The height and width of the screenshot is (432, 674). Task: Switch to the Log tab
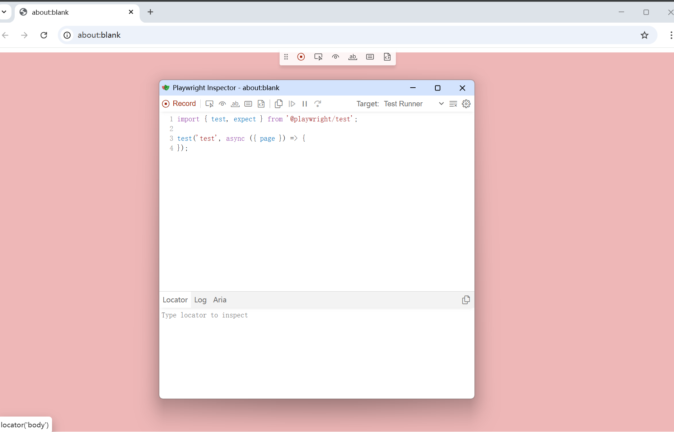click(x=200, y=300)
